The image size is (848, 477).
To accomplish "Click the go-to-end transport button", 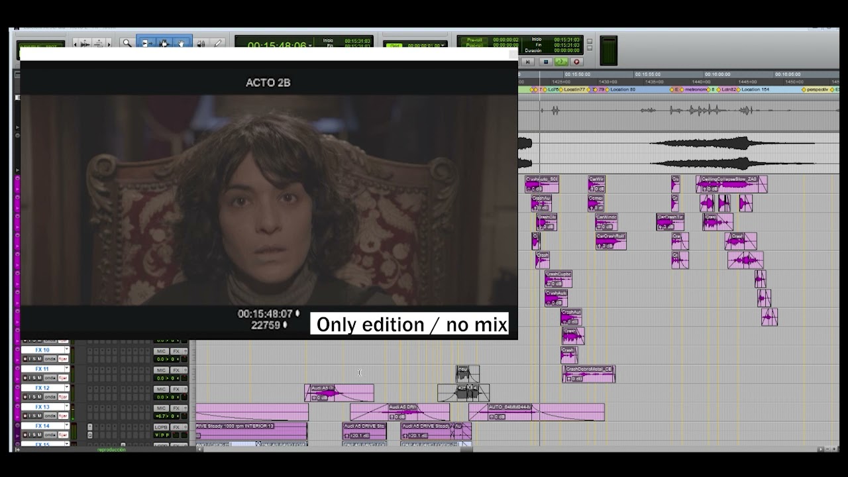I will pyautogui.click(x=528, y=62).
